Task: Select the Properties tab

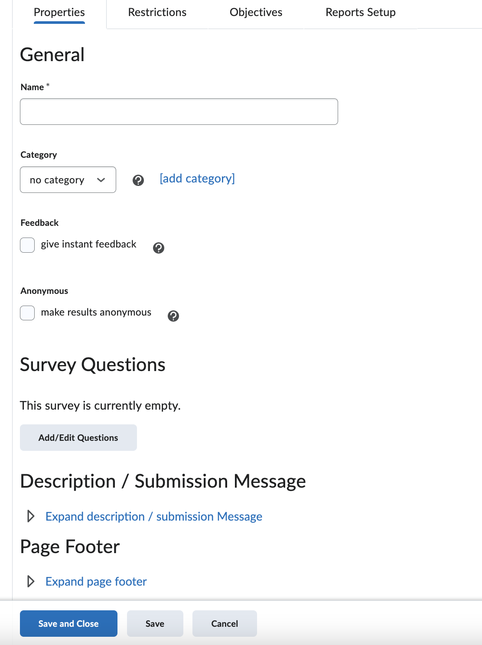Action: tap(59, 12)
